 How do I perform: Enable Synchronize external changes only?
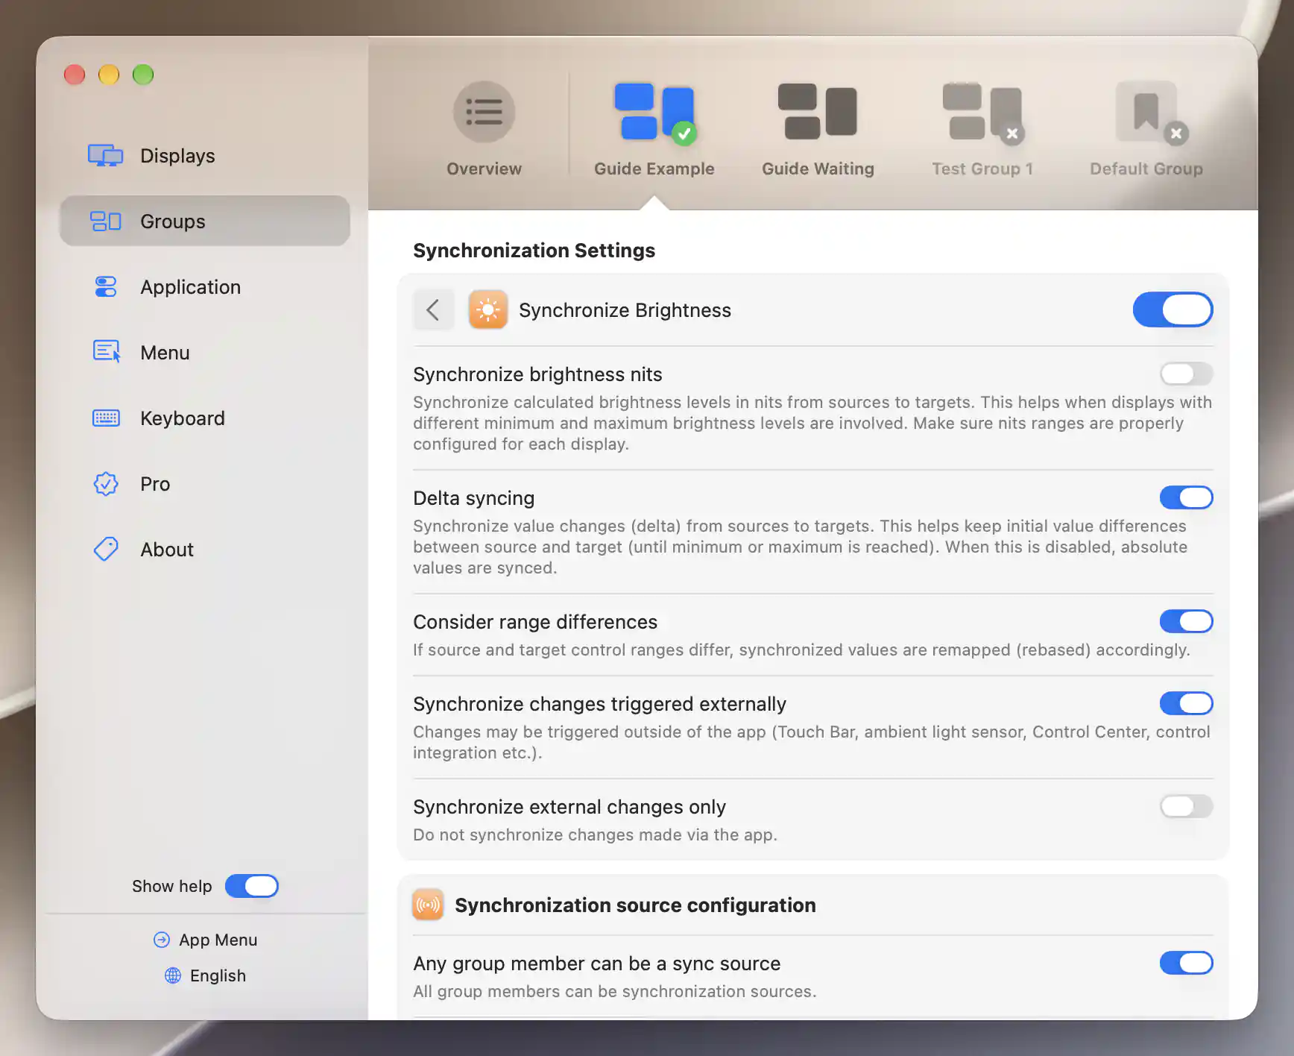(1186, 806)
